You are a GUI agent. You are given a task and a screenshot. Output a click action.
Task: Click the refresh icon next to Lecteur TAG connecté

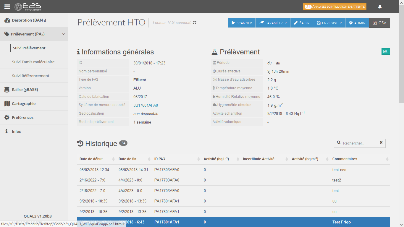point(195,23)
